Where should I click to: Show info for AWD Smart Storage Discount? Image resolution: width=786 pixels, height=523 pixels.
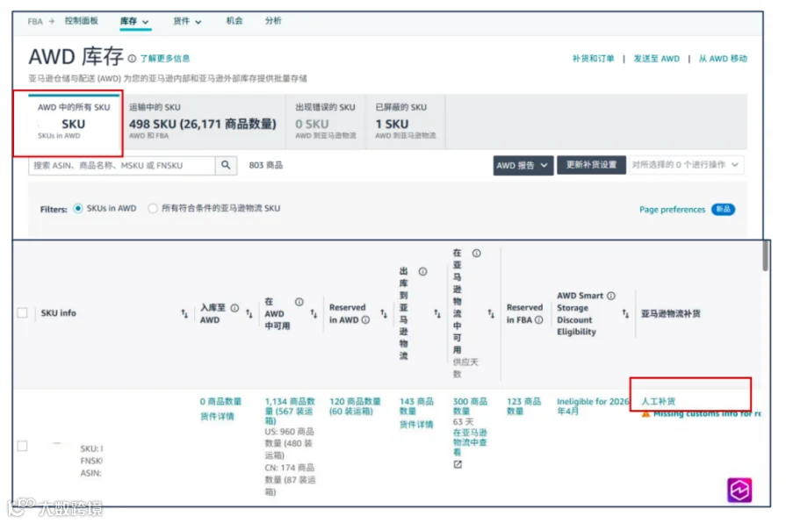[611, 296]
